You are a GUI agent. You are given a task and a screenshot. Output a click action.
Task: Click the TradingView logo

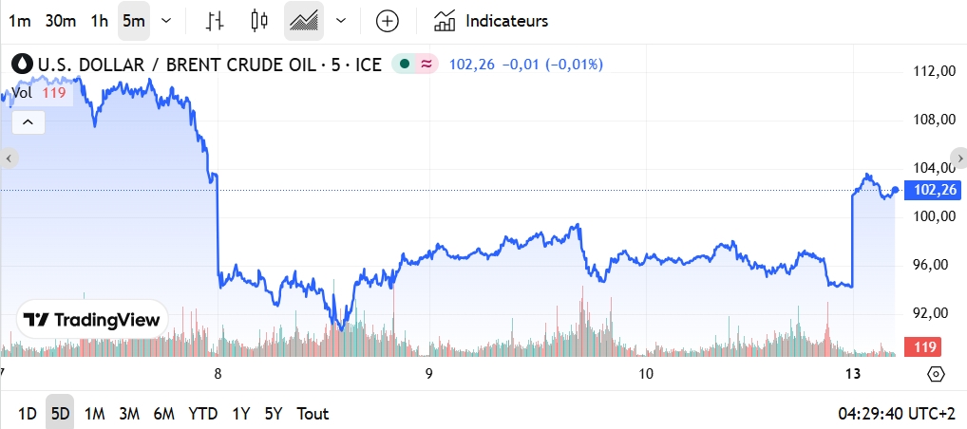(92, 320)
